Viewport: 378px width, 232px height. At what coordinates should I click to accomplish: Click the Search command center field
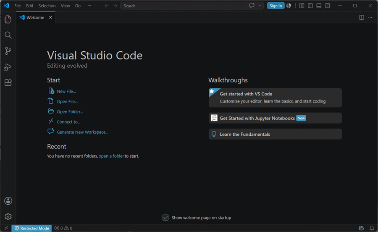[183, 6]
